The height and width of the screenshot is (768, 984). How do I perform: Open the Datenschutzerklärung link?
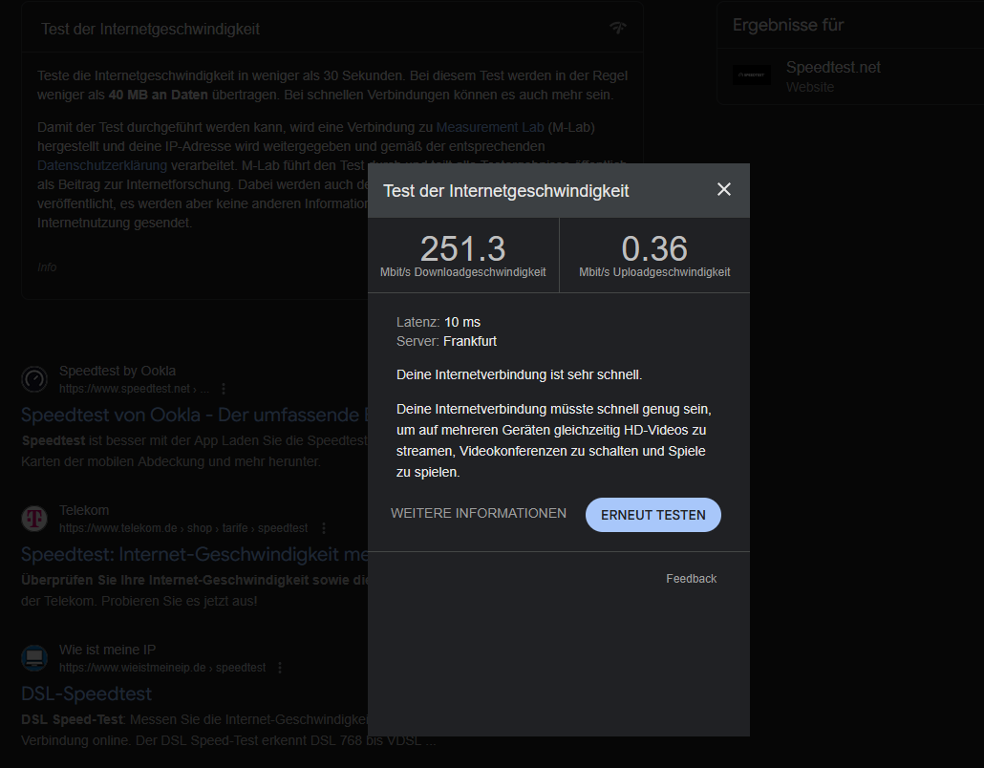(102, 165)
